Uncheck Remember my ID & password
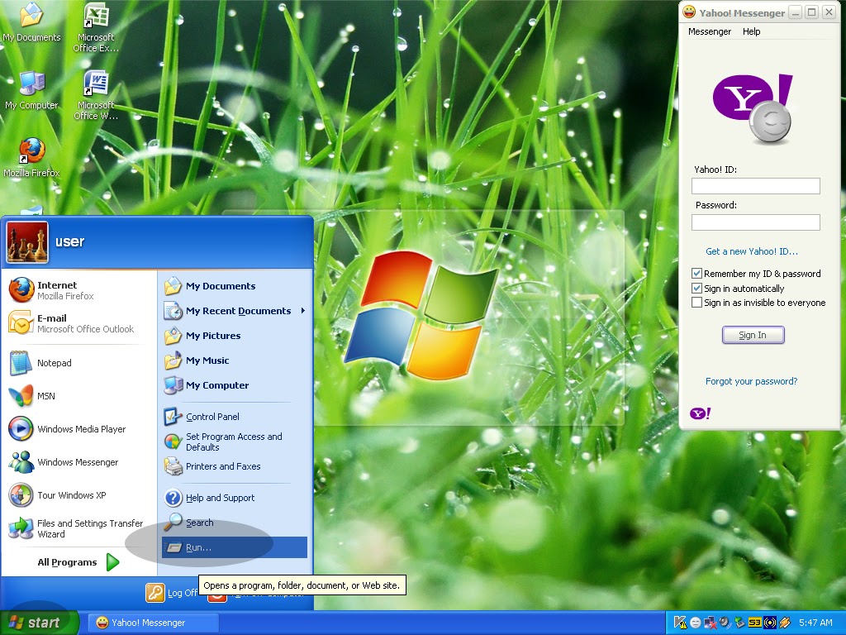The image size is (846, 635). (x=696, y=273)
